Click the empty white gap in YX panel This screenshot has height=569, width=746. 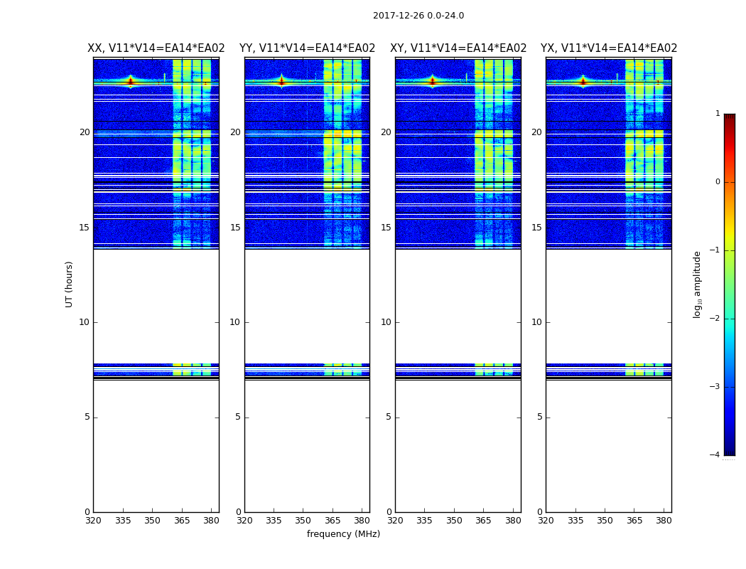pyautogui.click(x=608, y=306)
